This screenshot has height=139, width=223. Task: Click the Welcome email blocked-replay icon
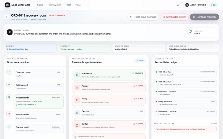pos(9,97)
